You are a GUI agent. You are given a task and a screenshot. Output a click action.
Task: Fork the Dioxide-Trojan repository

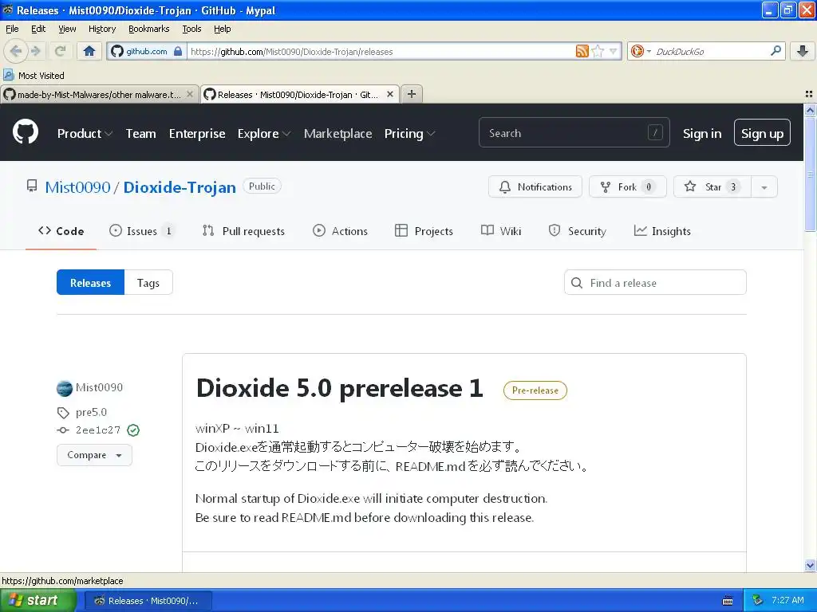coord(627,186)
